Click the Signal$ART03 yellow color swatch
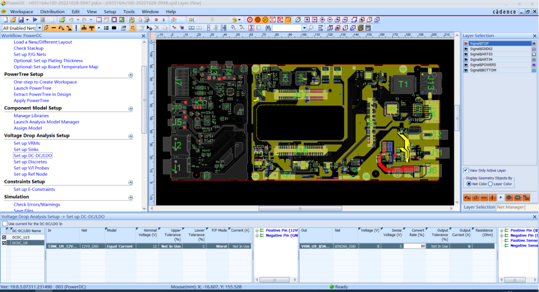This screenshot has height=292, width=539. tap(534, 54)
